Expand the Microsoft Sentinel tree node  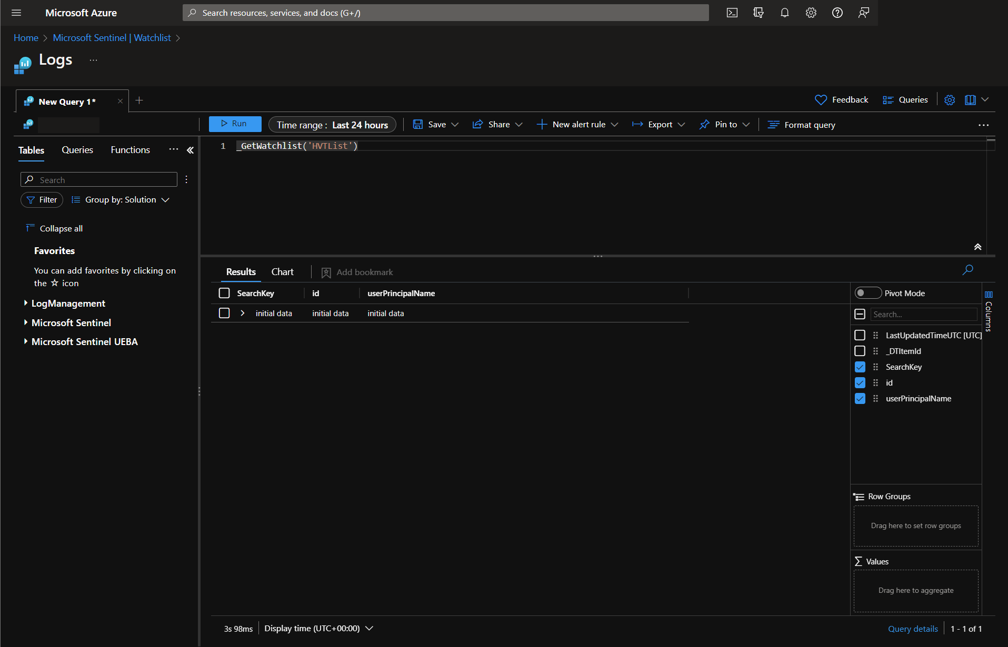pos(25,322)
